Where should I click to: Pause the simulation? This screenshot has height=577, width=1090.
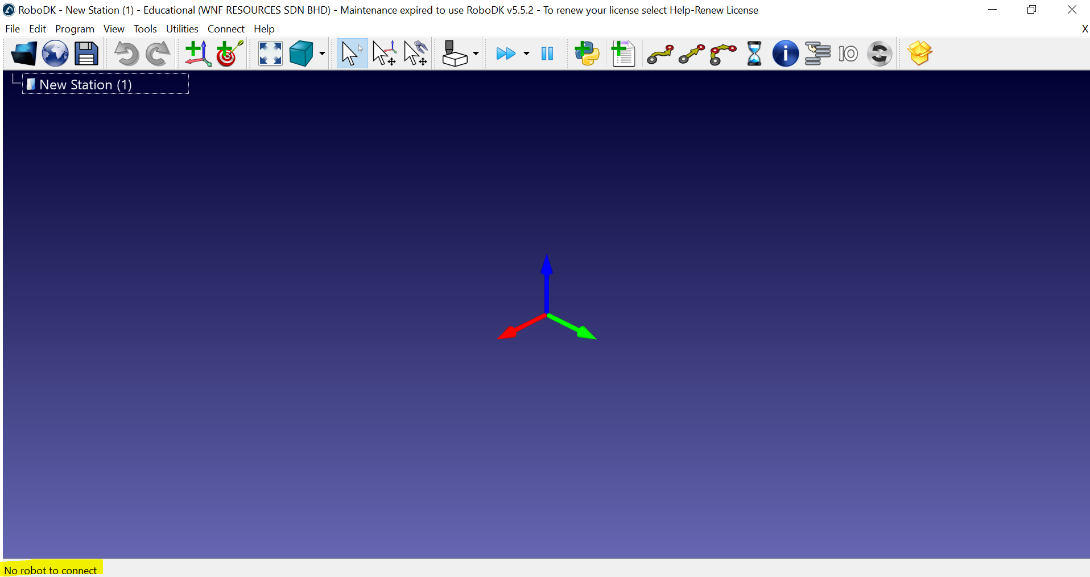click(x=547, y=54)
